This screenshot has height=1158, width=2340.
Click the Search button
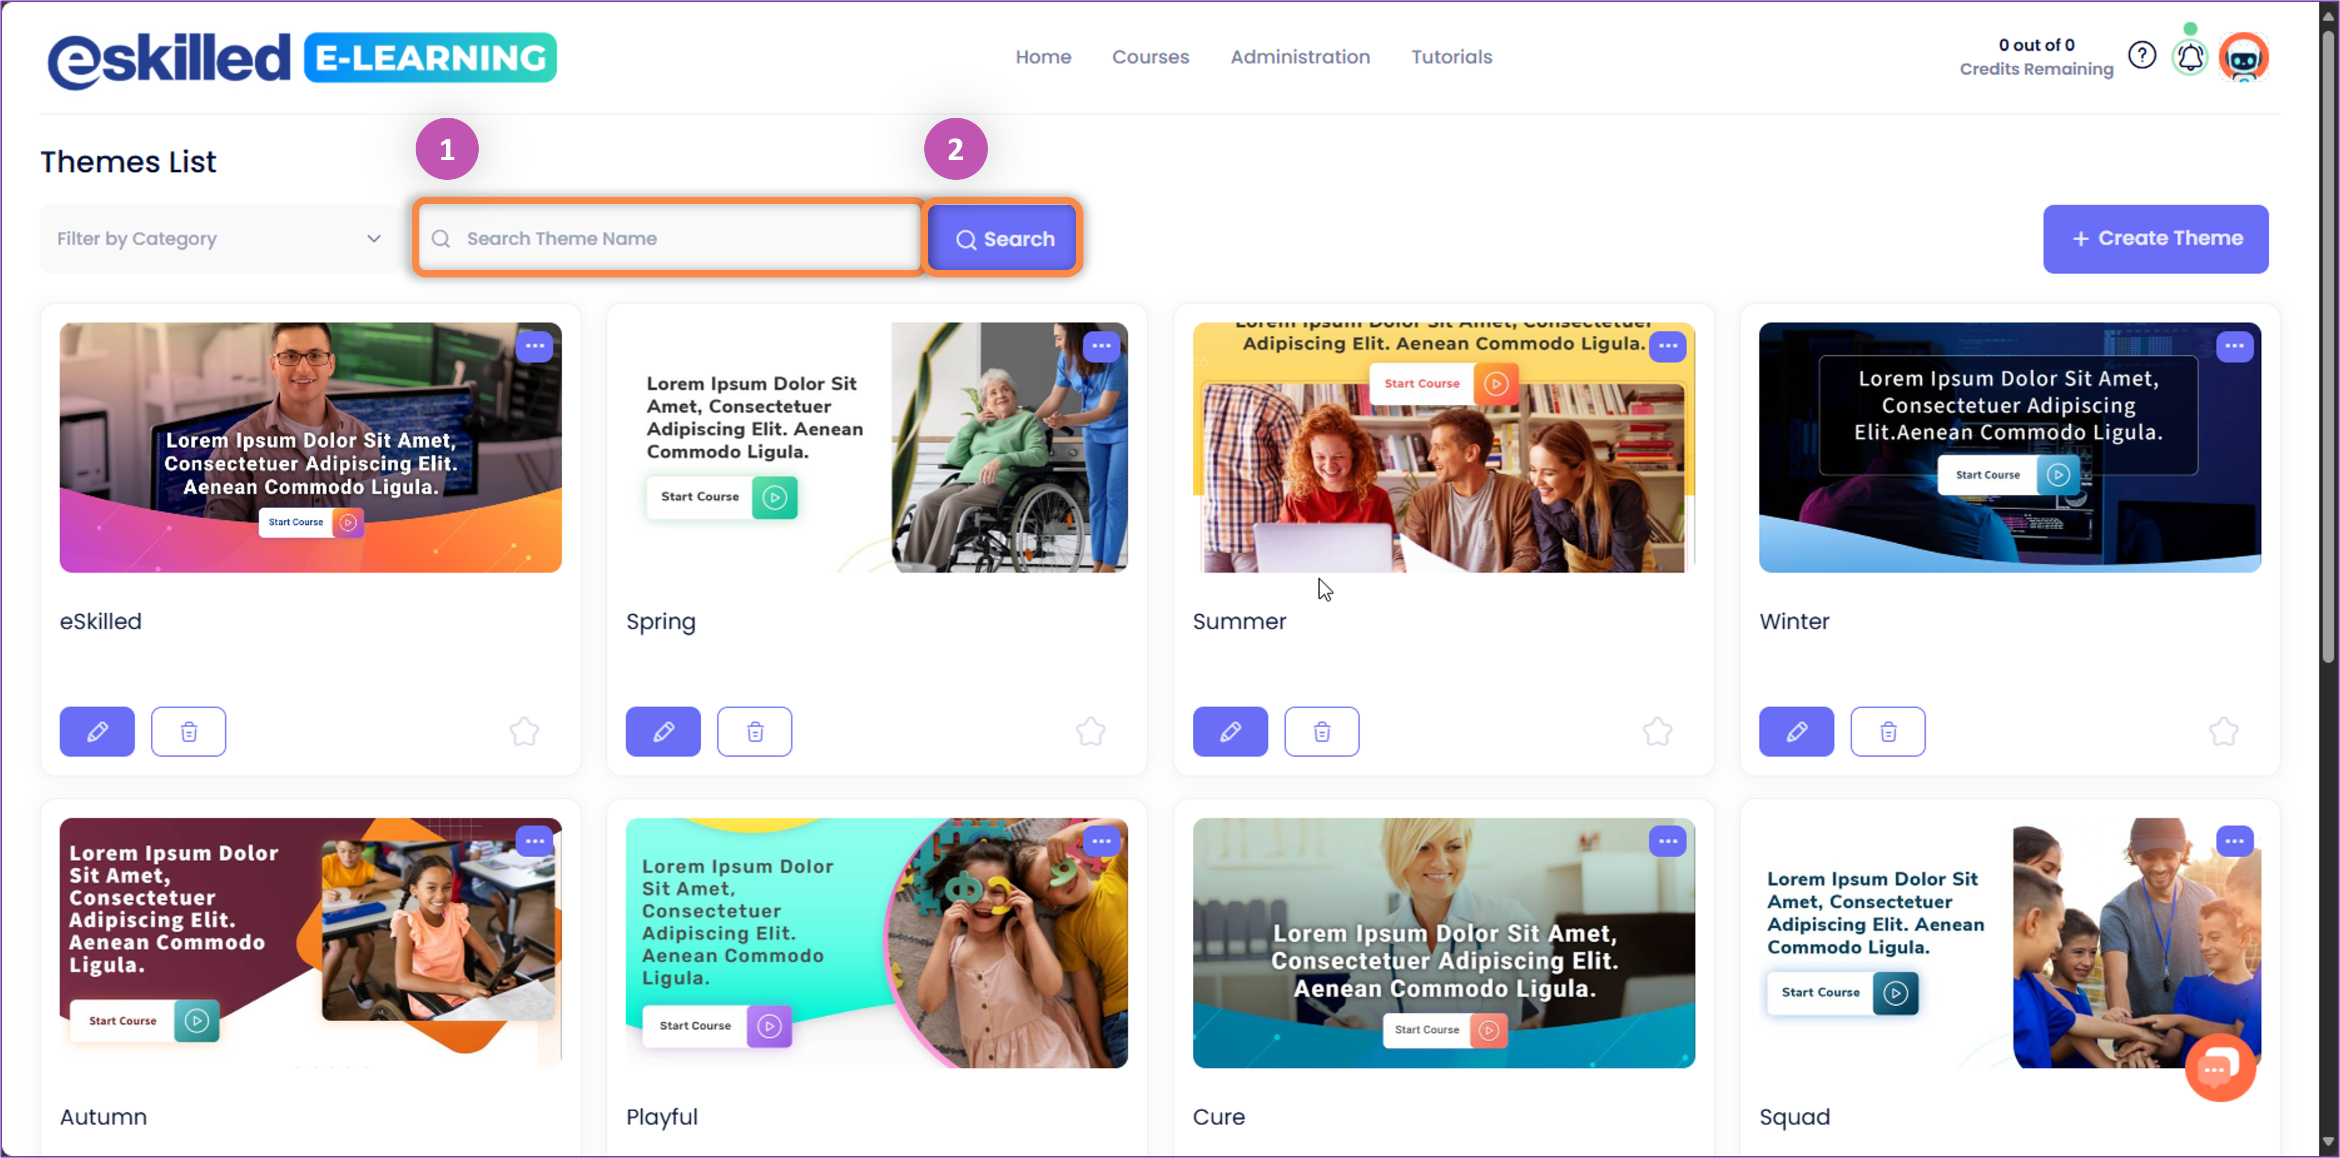1003,239
